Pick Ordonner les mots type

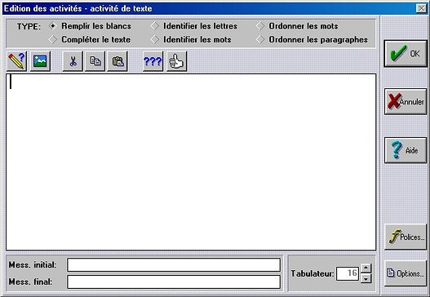[297, 26]
